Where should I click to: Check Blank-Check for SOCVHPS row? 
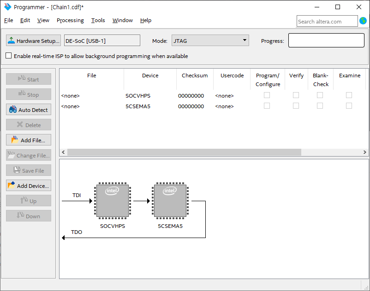(x=320, y=95)
